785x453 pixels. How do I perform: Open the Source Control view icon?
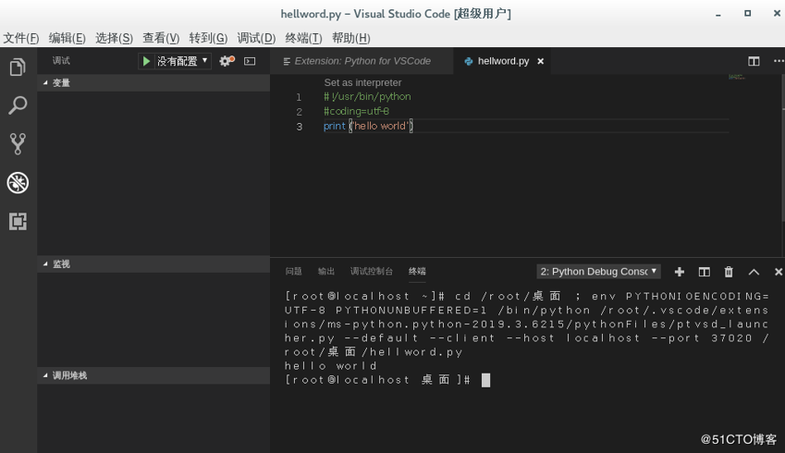(x=18, y=143)
